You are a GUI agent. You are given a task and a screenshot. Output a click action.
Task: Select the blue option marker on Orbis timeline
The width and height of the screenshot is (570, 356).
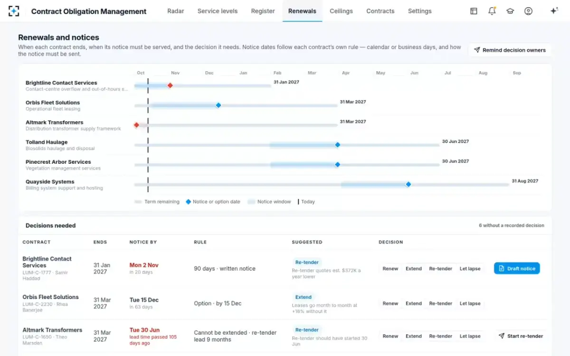point(218,105)
